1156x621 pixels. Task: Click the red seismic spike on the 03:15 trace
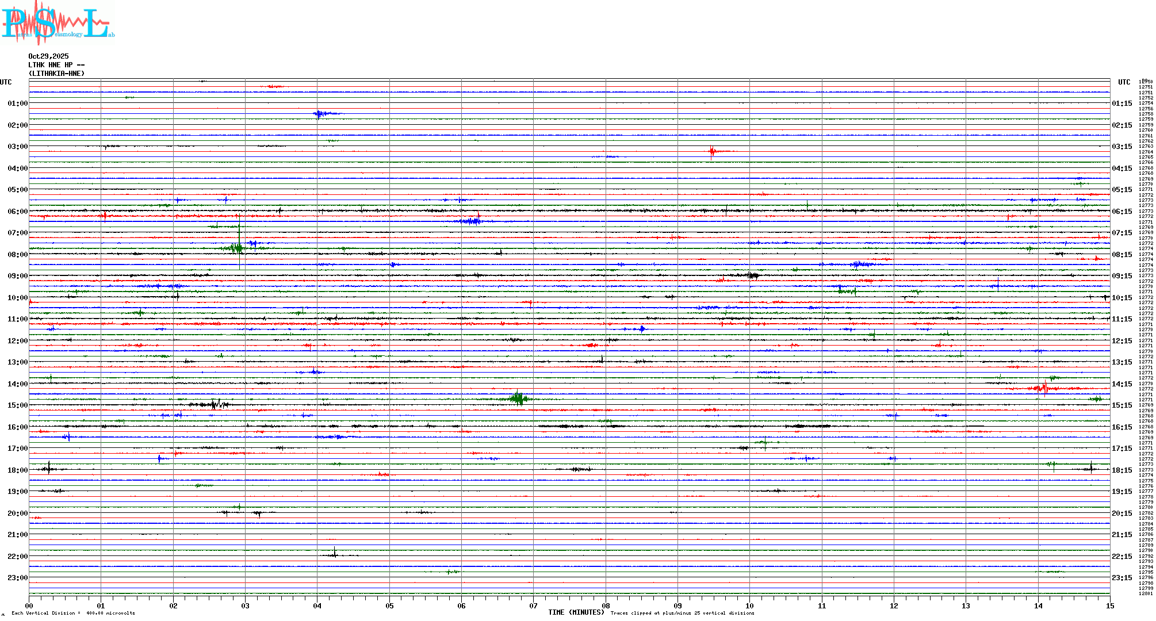712,152
